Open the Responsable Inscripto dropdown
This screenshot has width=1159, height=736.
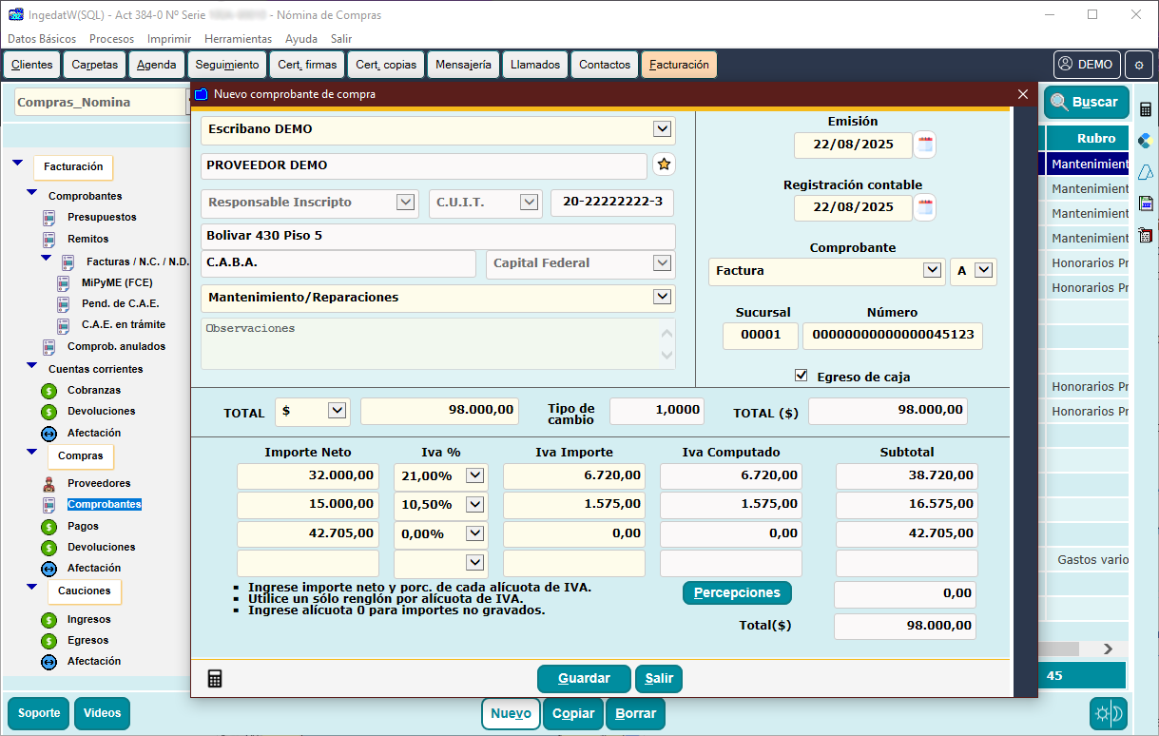(406, 202)
